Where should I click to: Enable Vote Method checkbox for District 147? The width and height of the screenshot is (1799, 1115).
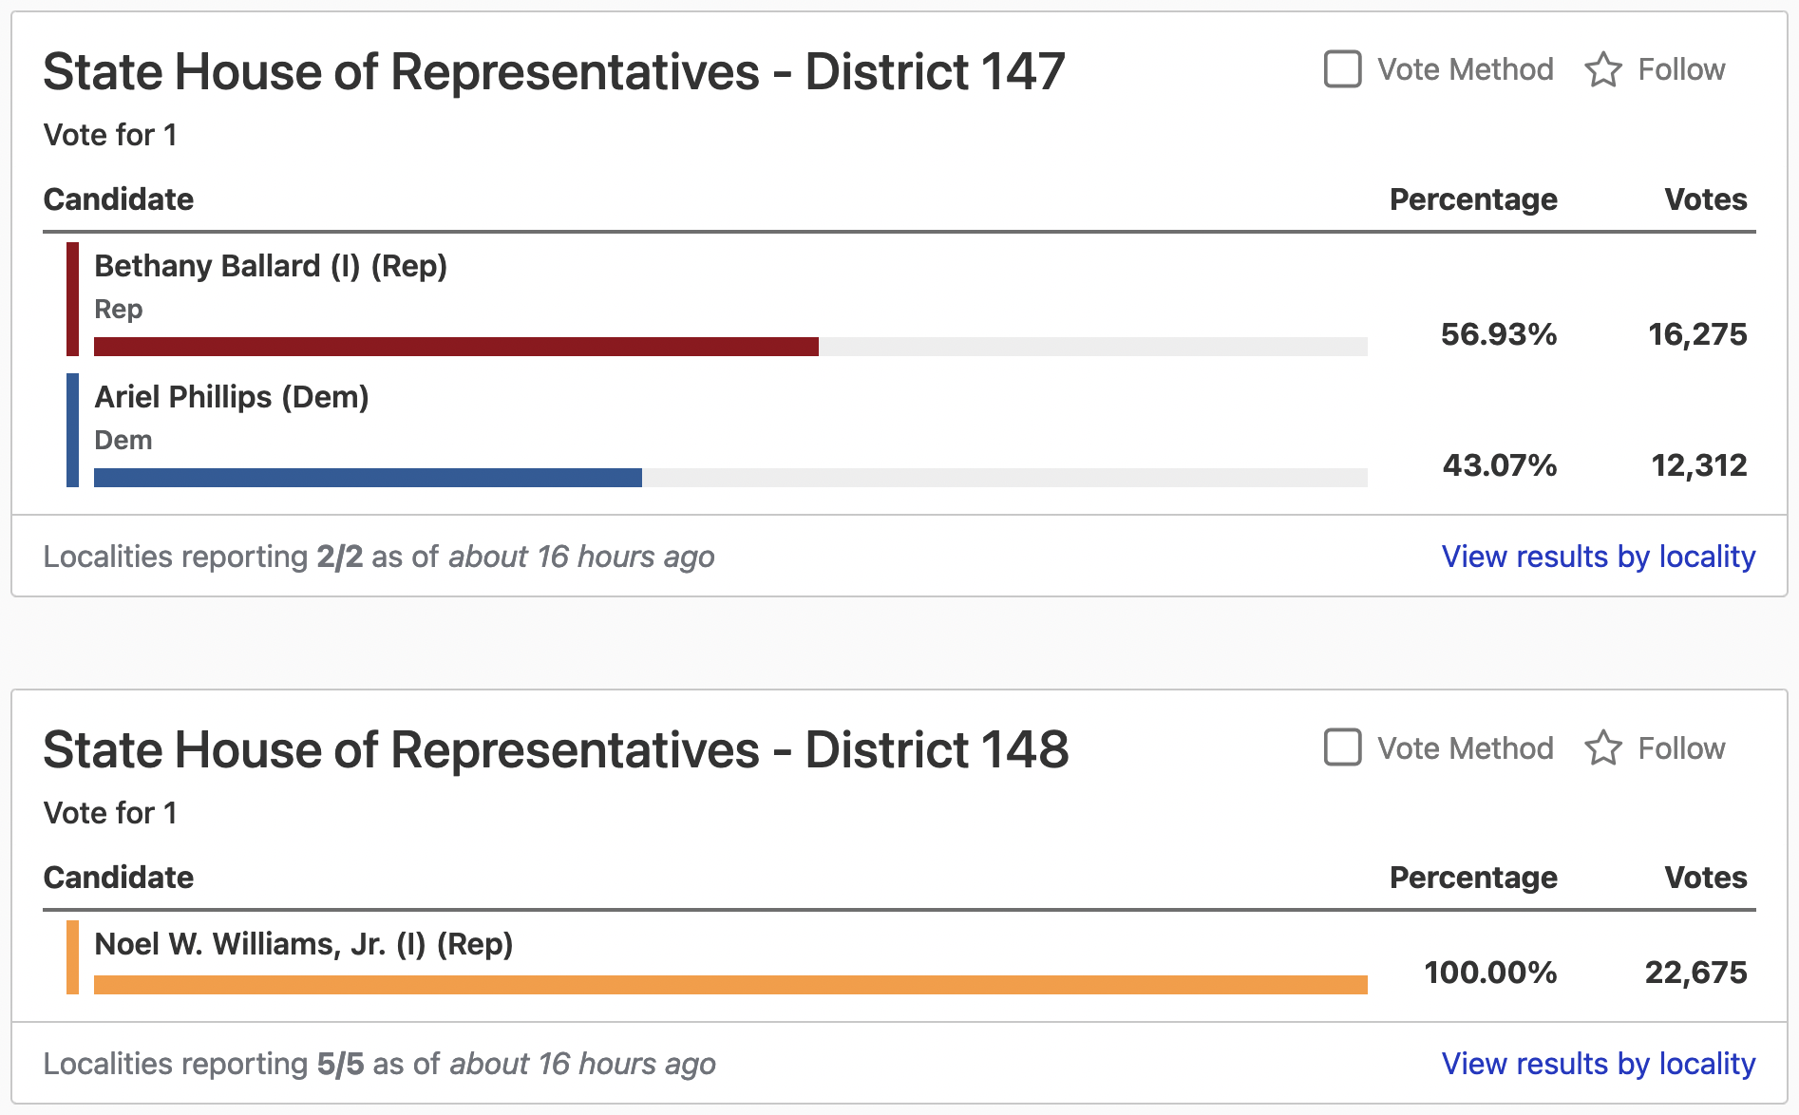point(1342,69)
